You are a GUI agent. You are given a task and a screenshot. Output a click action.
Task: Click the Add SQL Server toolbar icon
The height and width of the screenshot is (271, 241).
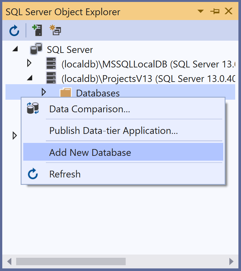[37, 30]
